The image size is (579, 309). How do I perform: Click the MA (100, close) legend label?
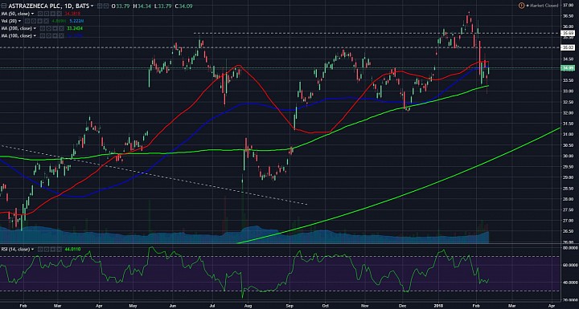tap(17, 36)
